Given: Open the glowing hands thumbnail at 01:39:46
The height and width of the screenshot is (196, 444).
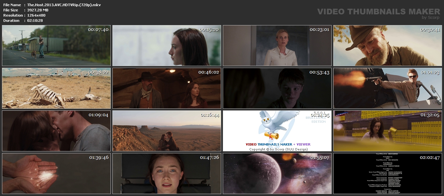Looking at the screenshot, I should pos(56,174).
